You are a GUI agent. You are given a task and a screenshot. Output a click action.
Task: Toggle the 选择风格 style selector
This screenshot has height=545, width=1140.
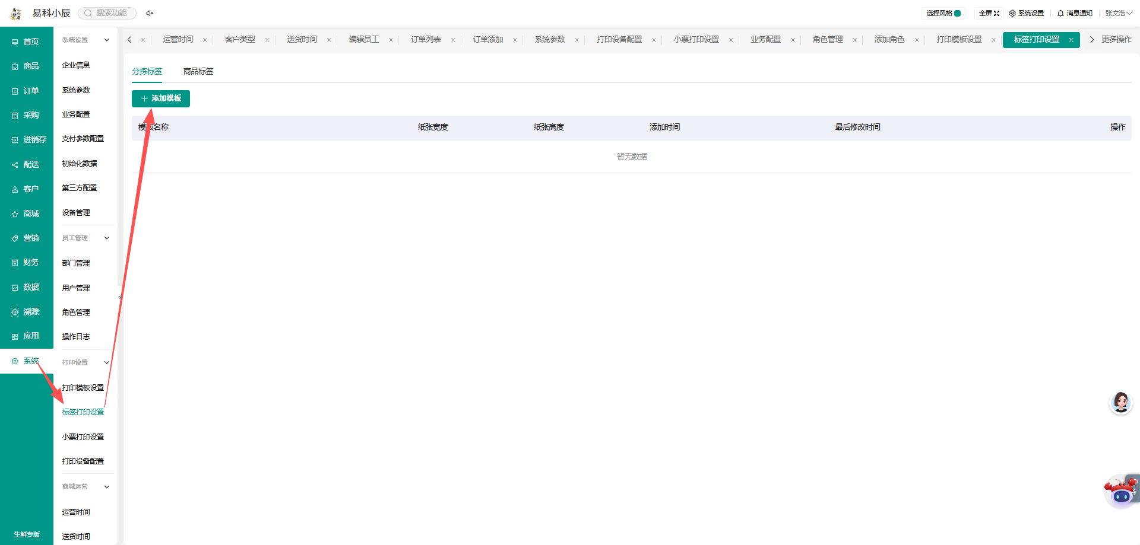[943, 13]
